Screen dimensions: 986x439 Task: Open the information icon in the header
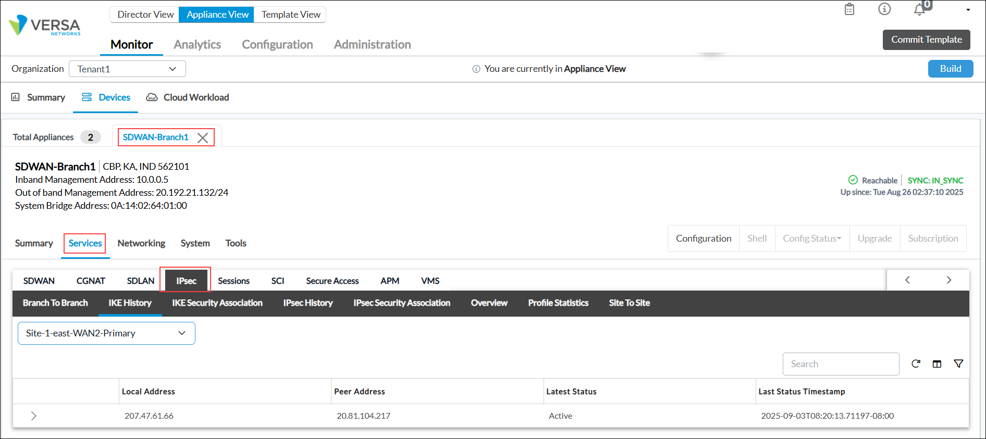[x=884, y=9]
